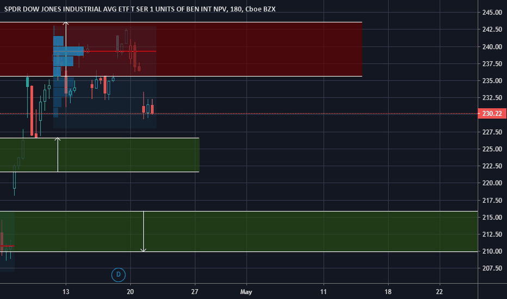Click the 215.00 price axis label
The width and height of the screenshot is (507, 299).
click(x=492, y=217)
